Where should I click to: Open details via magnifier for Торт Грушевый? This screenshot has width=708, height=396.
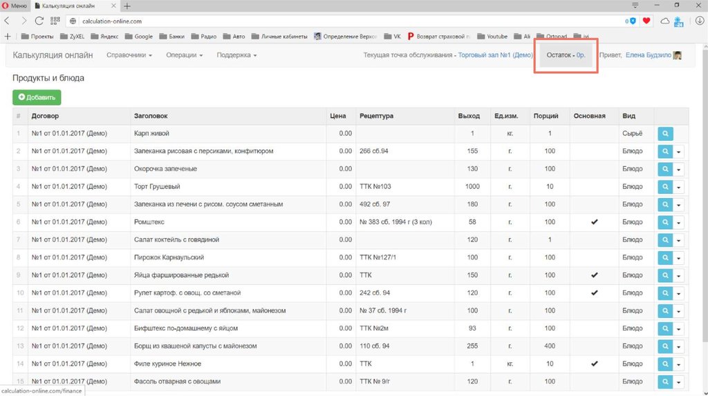click(664, 186)
